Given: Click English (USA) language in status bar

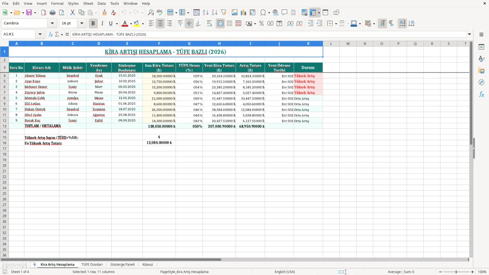Looking at the screenshot, I should click(285, 272).
